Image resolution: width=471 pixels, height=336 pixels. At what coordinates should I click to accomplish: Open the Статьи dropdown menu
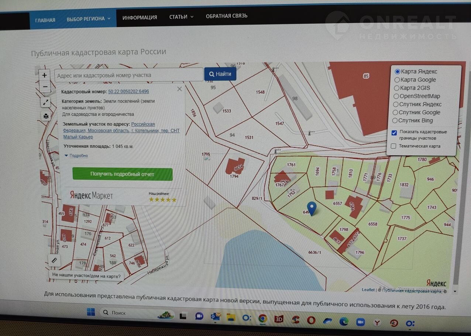point(181,17)
